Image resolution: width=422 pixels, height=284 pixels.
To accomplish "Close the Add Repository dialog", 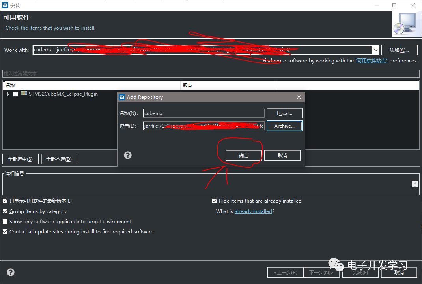I will (x=299, y=97).
